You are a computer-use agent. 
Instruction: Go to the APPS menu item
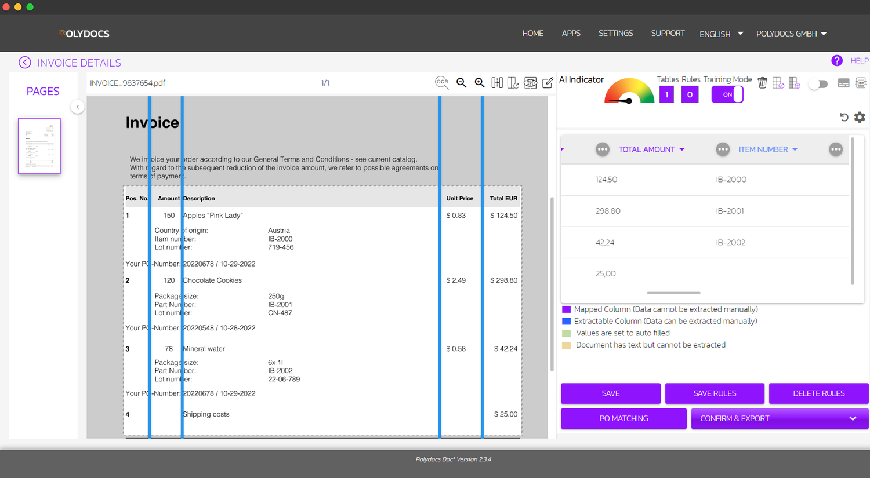click(571, 34)
